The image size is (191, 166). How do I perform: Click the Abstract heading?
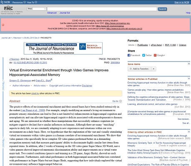tap(15, 101)
